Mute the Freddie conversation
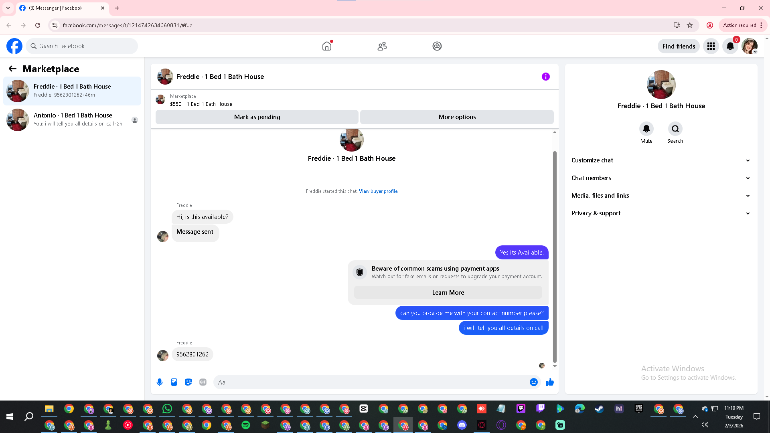This screenshot has height=433, width=770. [x=646, y=129]
